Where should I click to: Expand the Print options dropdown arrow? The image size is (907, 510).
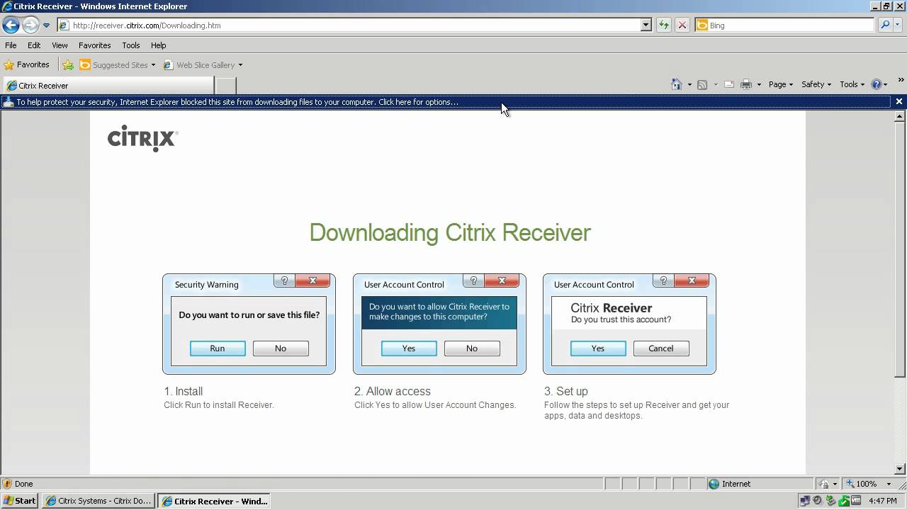click(759, 84)
